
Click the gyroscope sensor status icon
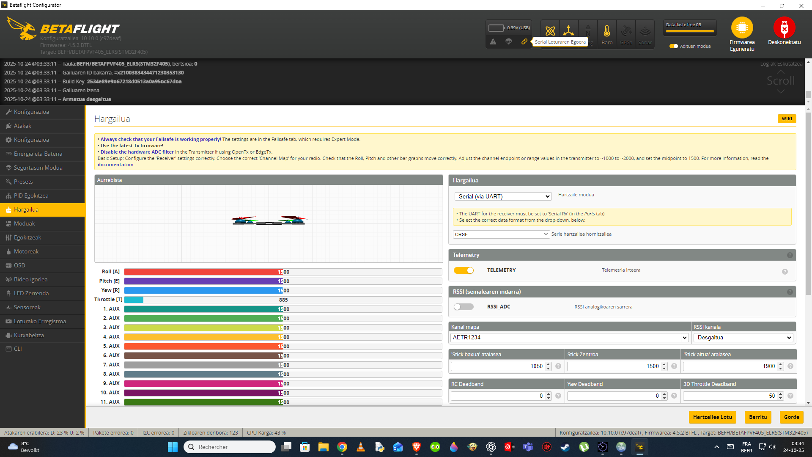click(x=550, y=31)
